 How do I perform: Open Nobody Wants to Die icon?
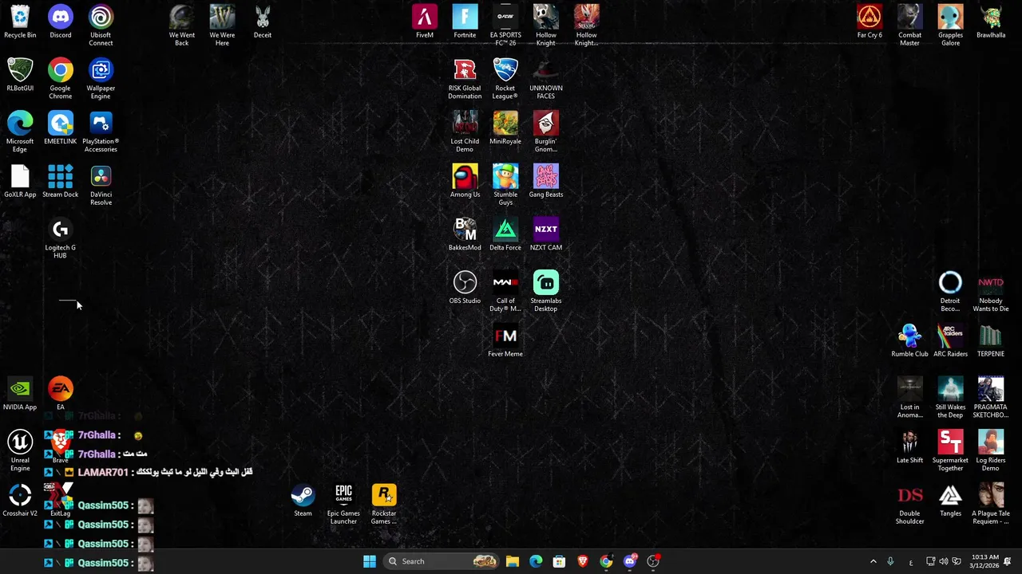point(991,291)
